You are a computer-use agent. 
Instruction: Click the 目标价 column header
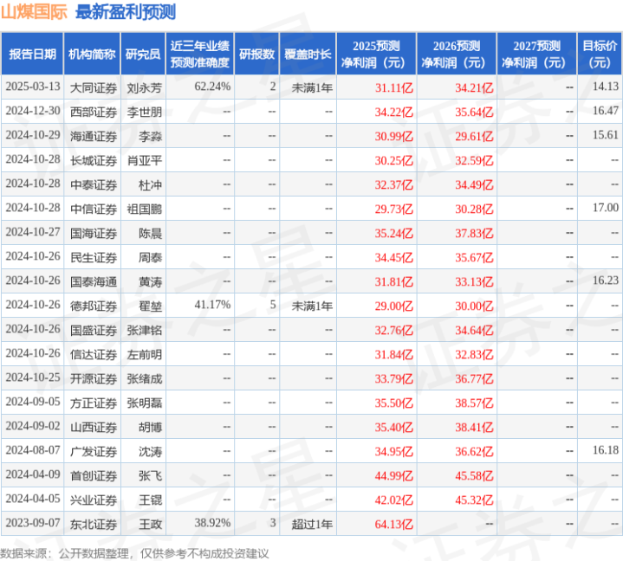(x=600, y=54)
